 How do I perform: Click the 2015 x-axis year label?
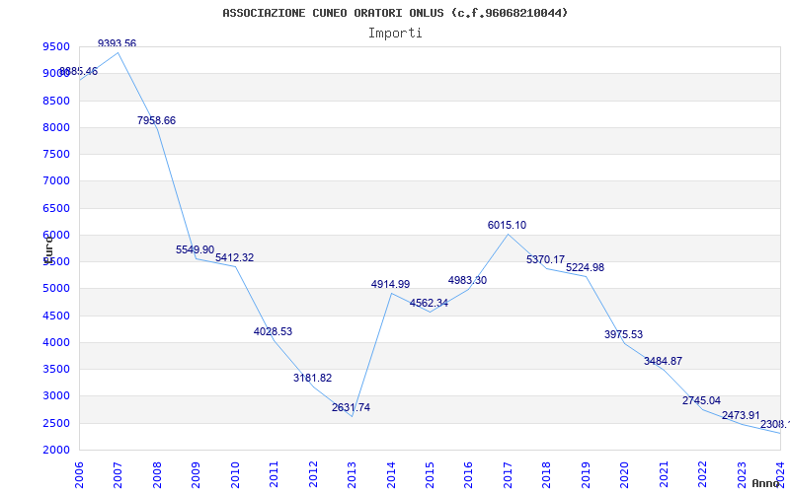[x=431, y=474]
